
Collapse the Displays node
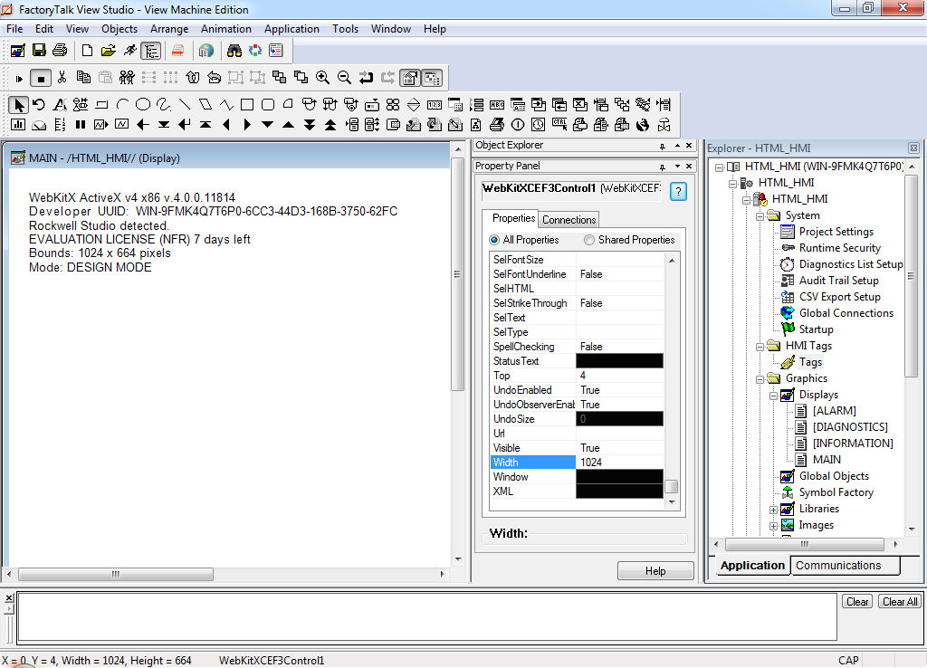pos(773,396)
